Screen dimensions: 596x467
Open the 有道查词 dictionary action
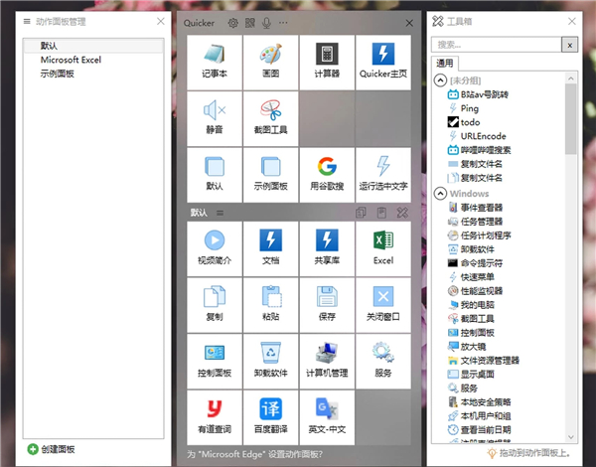click(x=215, y=417)
